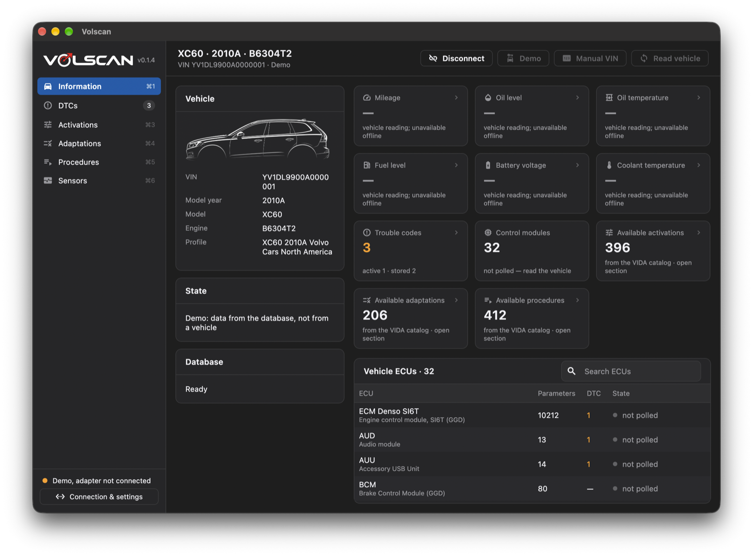The image size is (753, 556).
Task: Expand the Oil temperature card chevron
Action: pos(698,98)
